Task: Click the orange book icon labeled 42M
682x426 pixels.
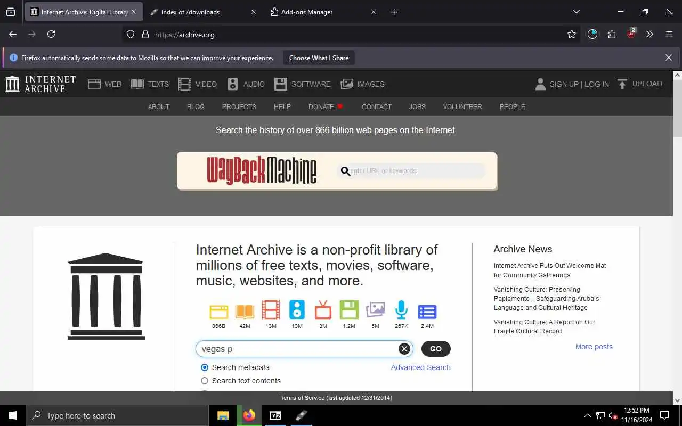Action: coord(245,311)
